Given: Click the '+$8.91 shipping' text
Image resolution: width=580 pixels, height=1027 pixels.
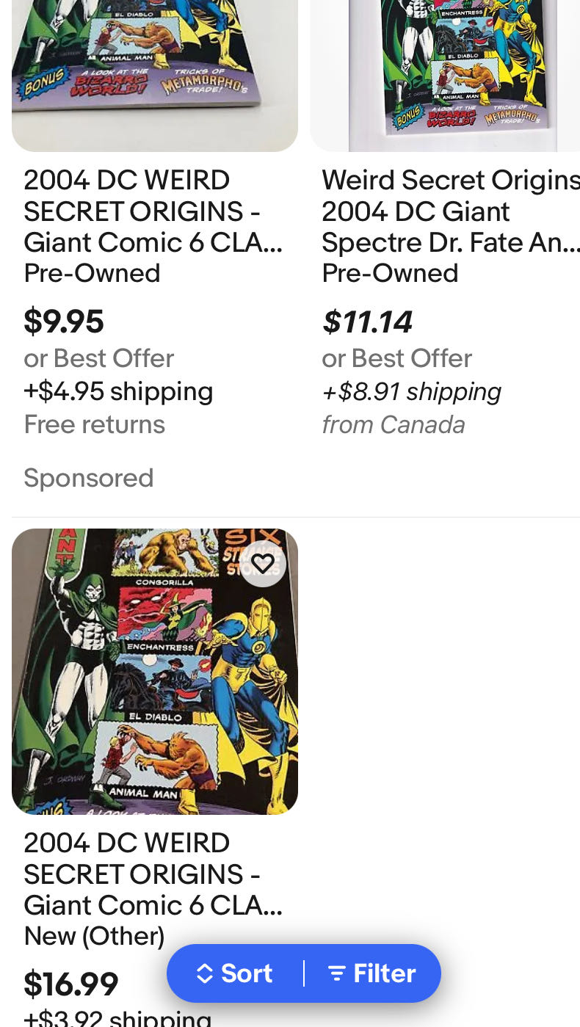Looking at the screenshot, I should (411, 391).
